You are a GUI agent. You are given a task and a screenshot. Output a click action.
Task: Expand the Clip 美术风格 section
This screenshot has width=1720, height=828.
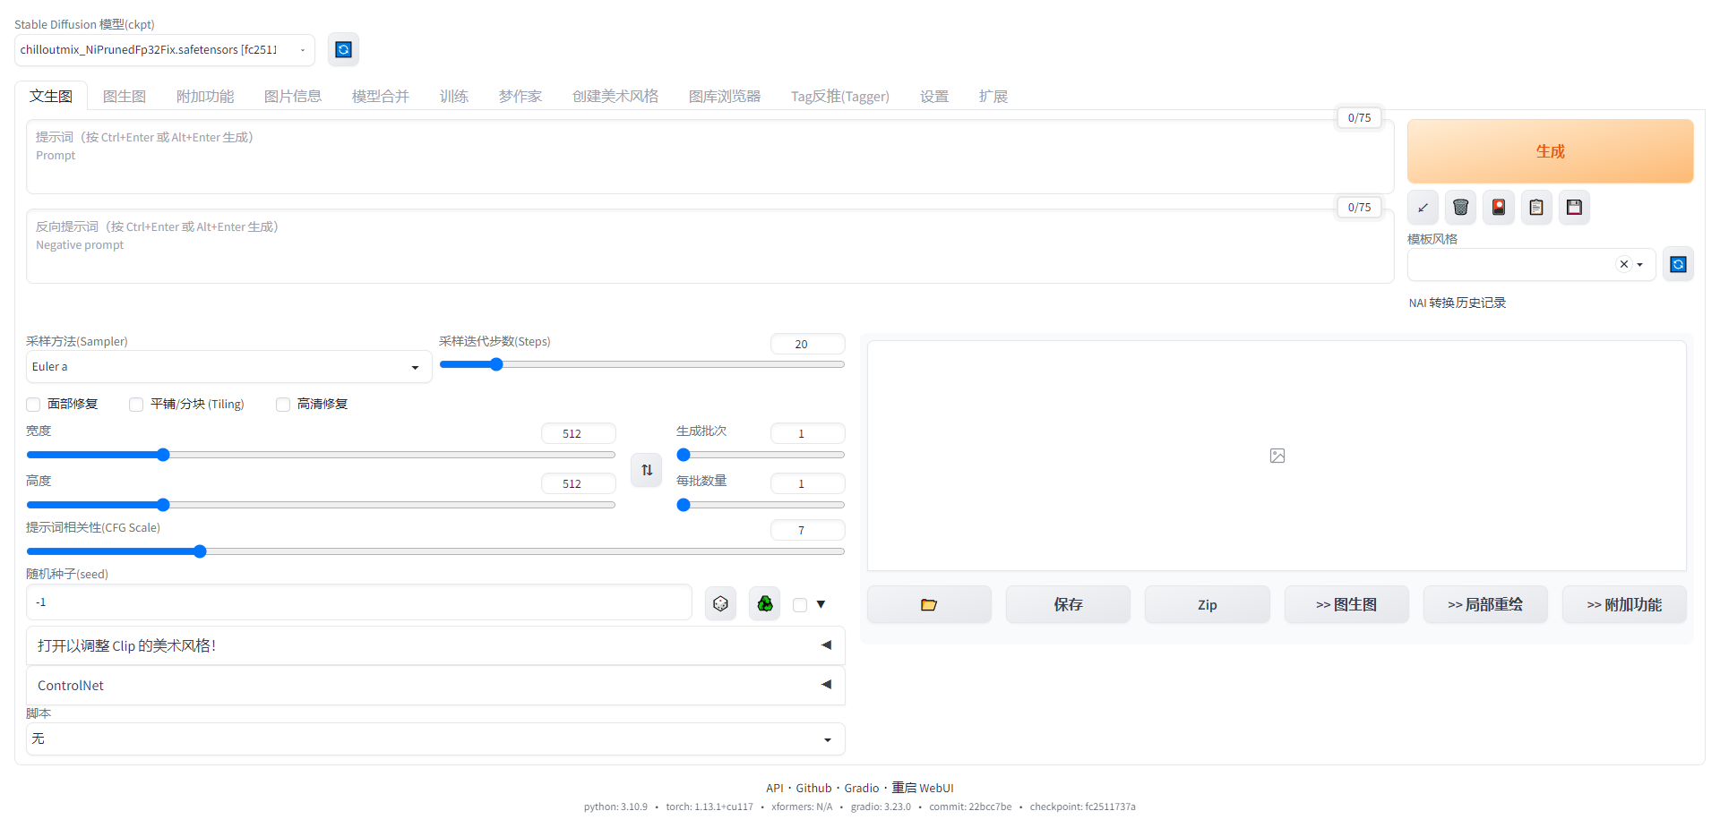tap(435, 645)
